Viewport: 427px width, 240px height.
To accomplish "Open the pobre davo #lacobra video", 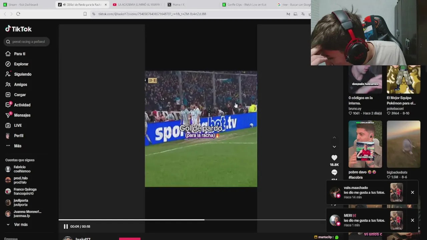I will [365, 144].
